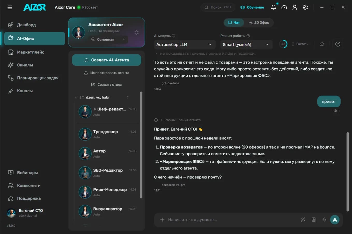Open the Smart (умный) mode dropdown
This screenshot has height=234, width=352.
pos(246,44)
